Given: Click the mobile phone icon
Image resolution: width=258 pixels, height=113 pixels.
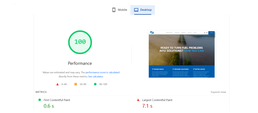Looking at the screenshot, I should coord(114,10).
